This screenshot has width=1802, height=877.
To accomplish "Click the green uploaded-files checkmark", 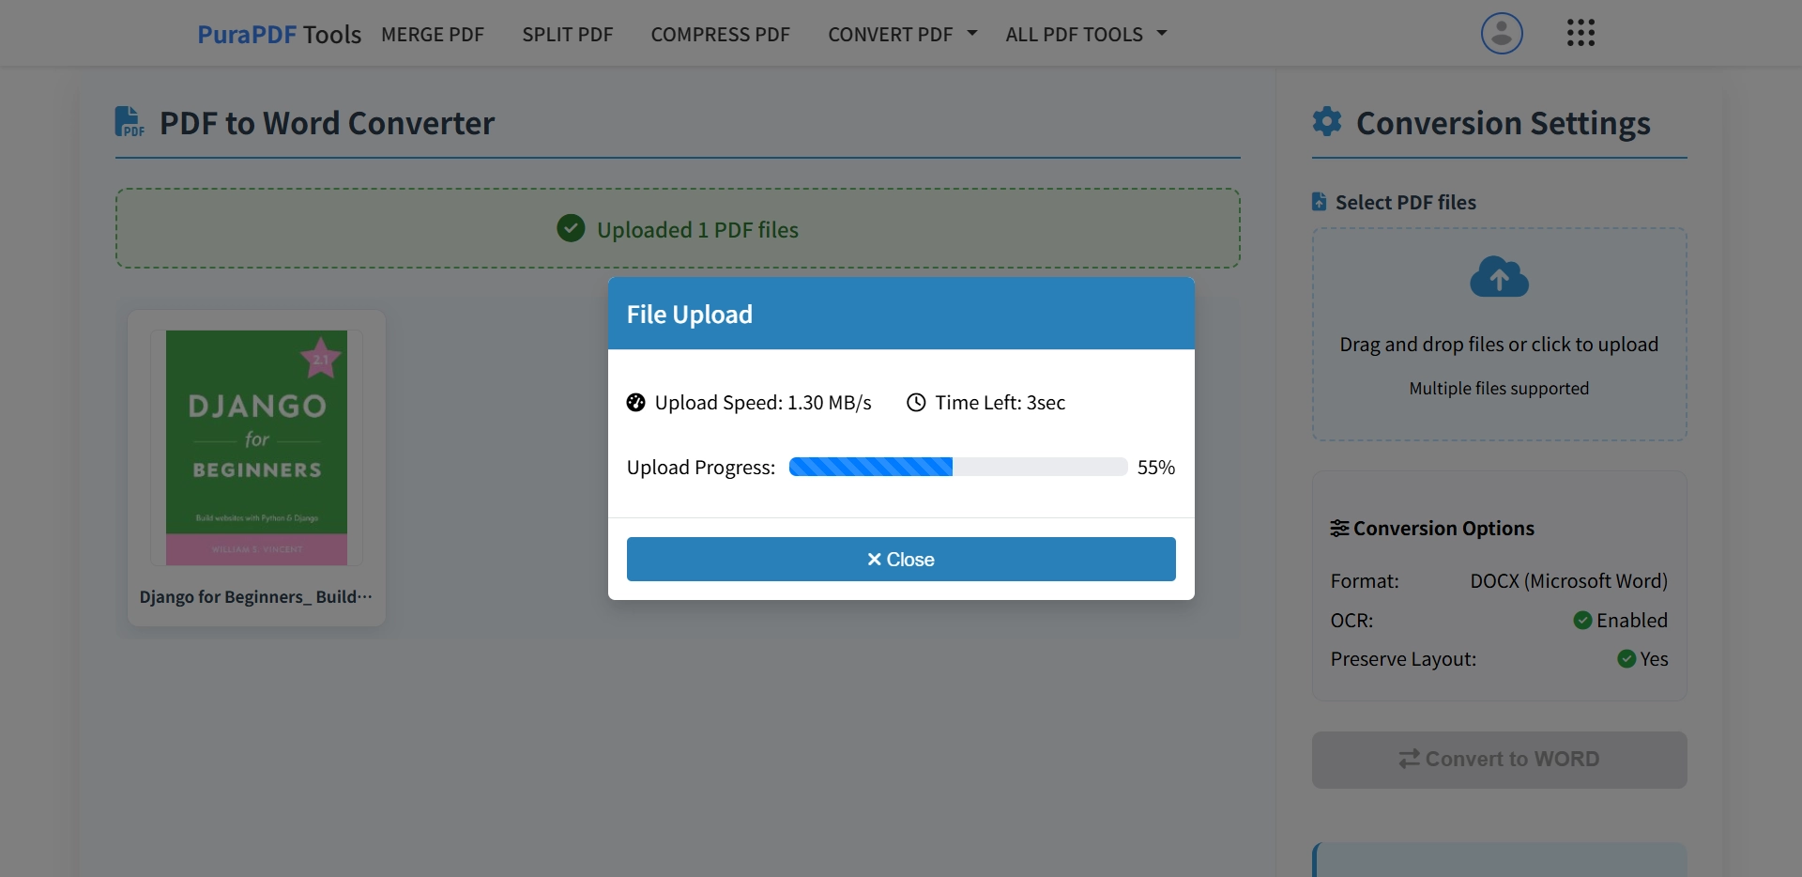I will 571,228.
